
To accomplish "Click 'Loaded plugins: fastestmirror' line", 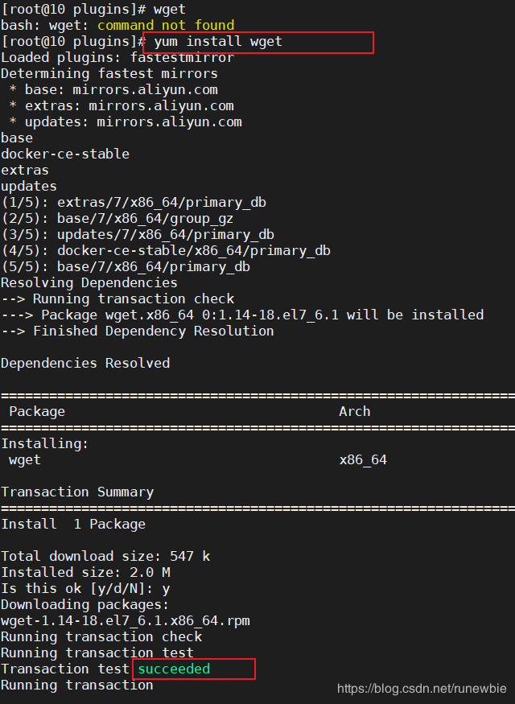I will pyautogui.click(x=117, y=57).
